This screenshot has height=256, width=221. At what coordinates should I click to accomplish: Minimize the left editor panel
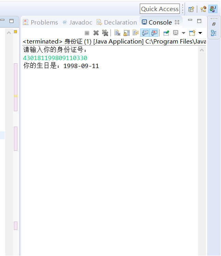pyautogui.click(x=2, y=20)
